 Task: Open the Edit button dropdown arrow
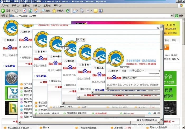[x=92, y=11]
